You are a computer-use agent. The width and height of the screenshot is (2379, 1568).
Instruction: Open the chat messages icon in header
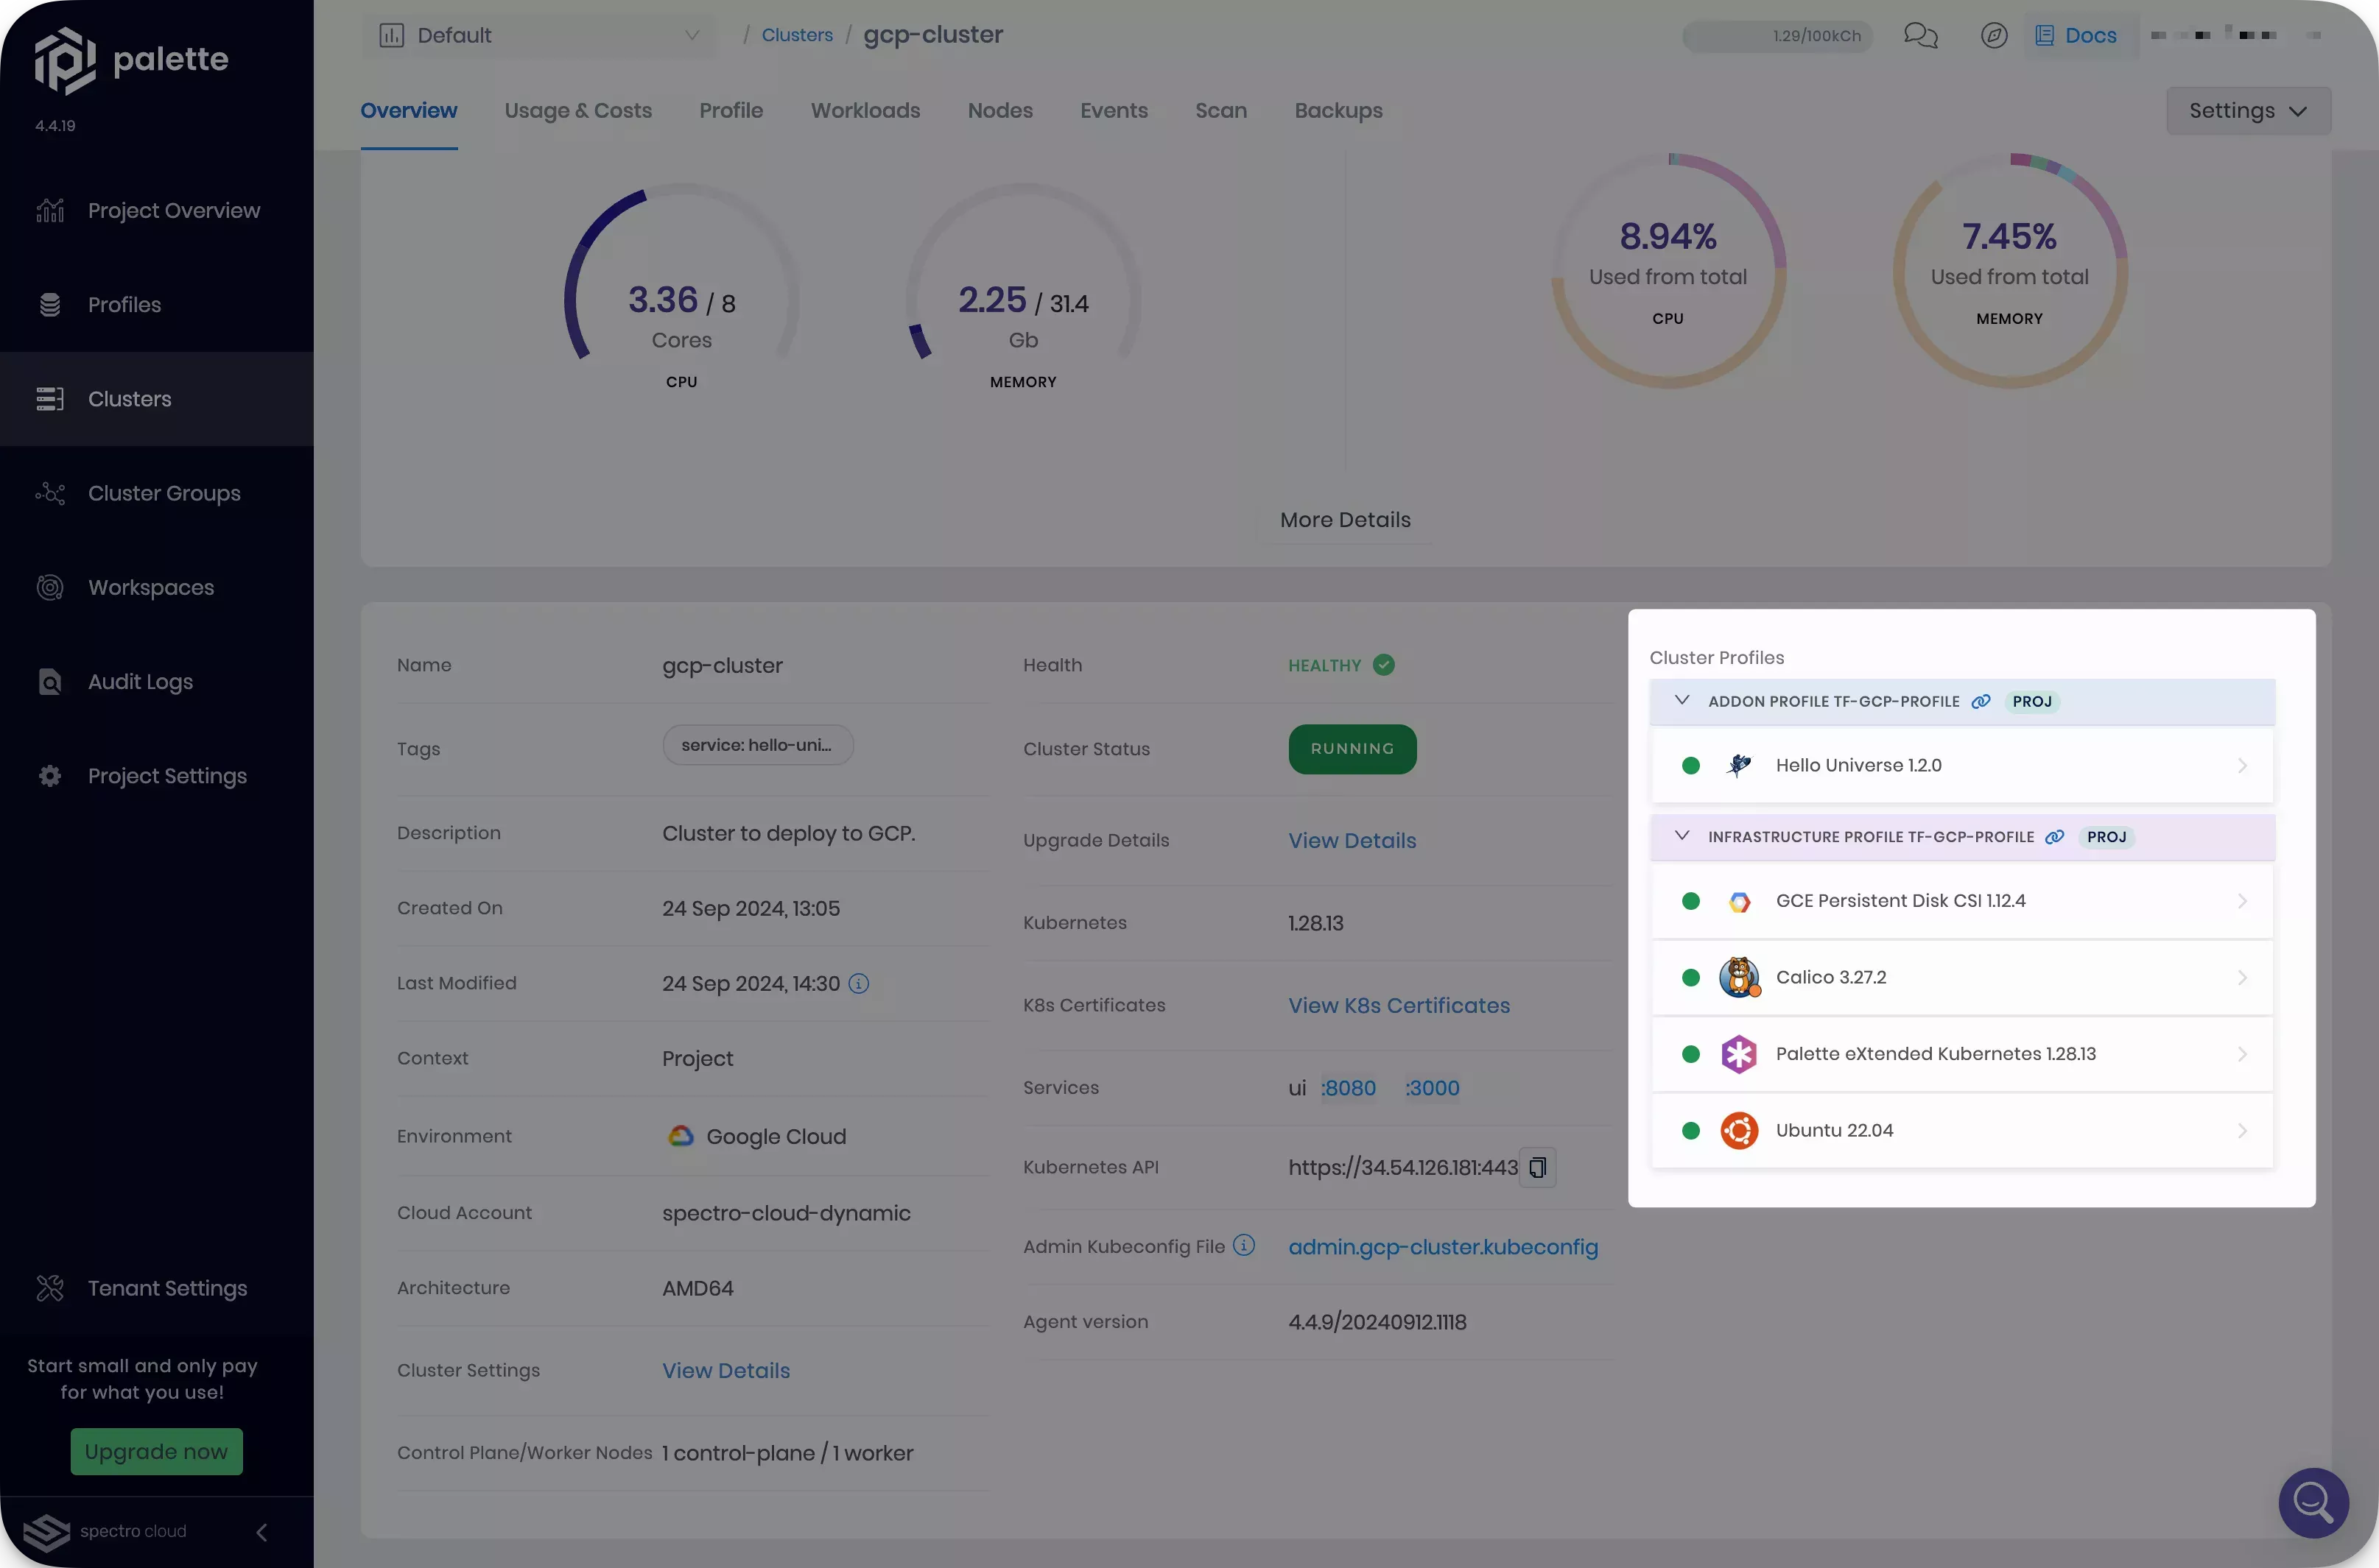tap(1920, 36)
